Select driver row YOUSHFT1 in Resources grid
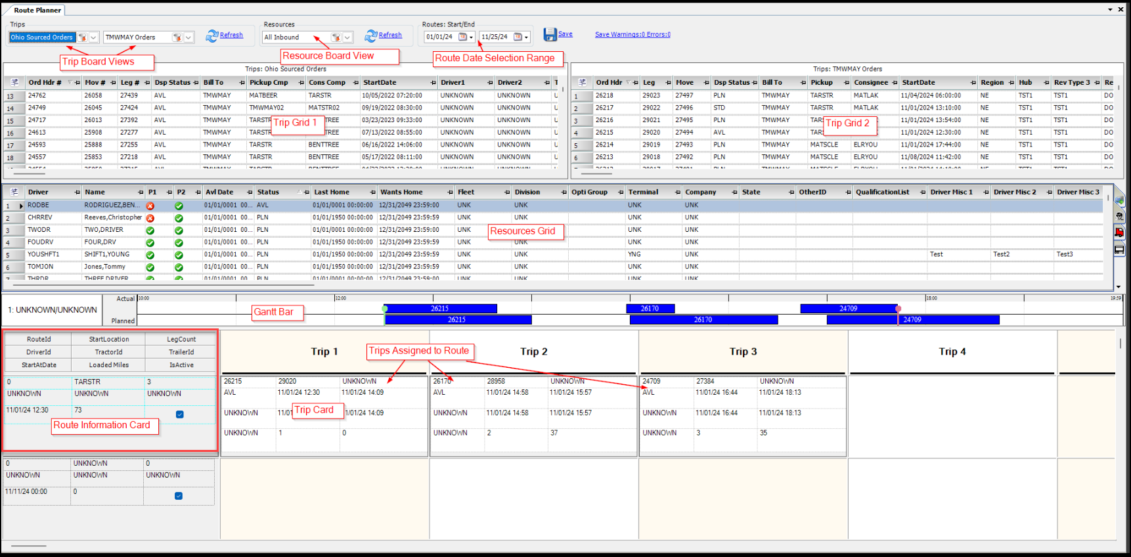The height and width of the screenshot is (557, 1131). (x=43, y=254)
